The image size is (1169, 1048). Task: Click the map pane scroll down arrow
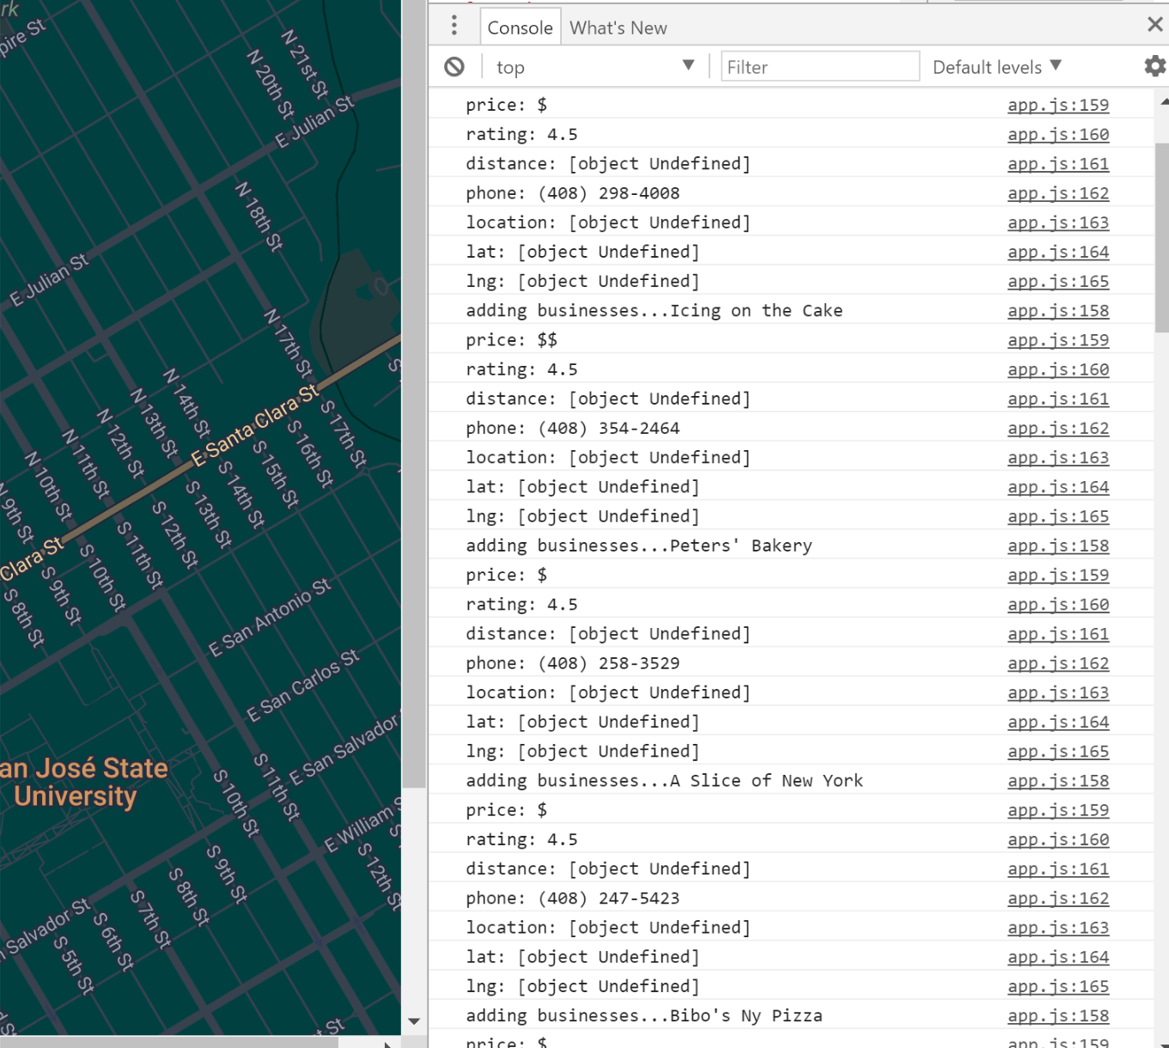click(414, 1021)
